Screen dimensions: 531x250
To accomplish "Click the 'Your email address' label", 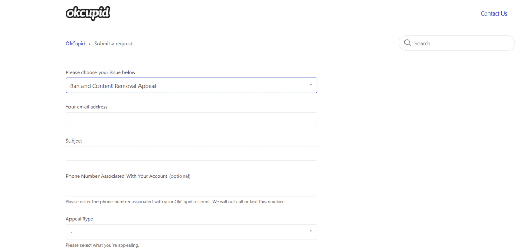I will [x=87, y=107].
